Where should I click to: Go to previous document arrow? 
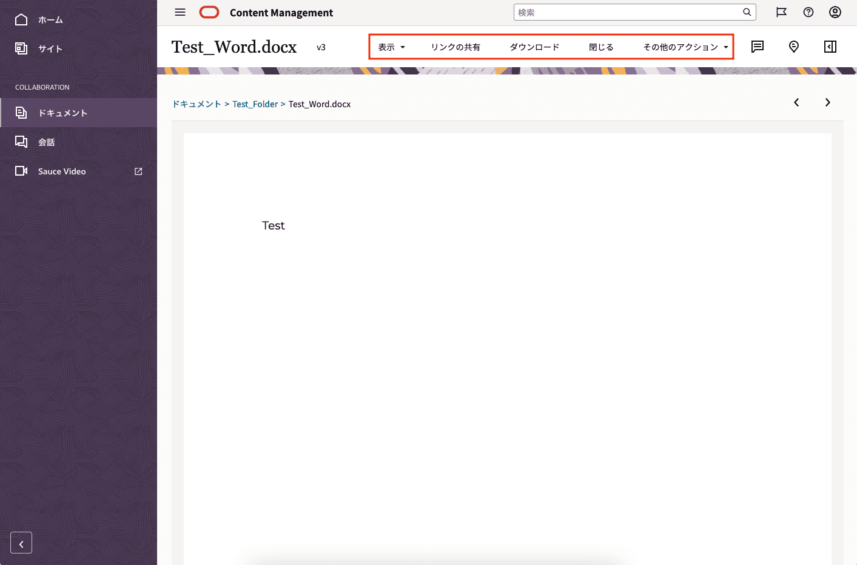(796, 102)
